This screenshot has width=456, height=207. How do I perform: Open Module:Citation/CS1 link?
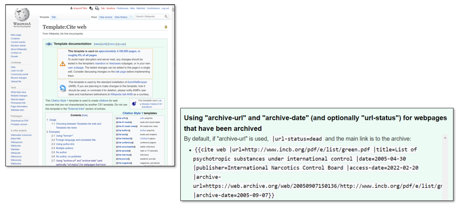[x=151, y=104]
